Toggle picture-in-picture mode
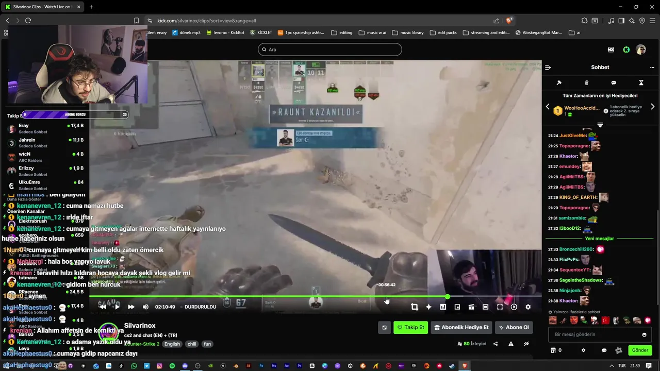 coord(457,307)
